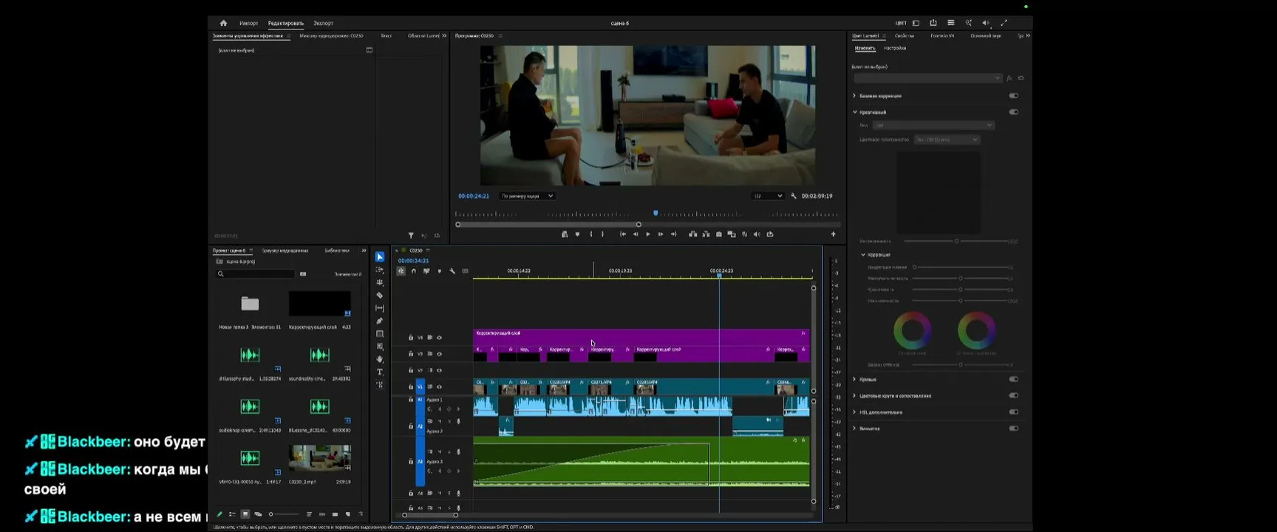
Task: Click the Shadow Tint color wheel
Action: [913, 331]
